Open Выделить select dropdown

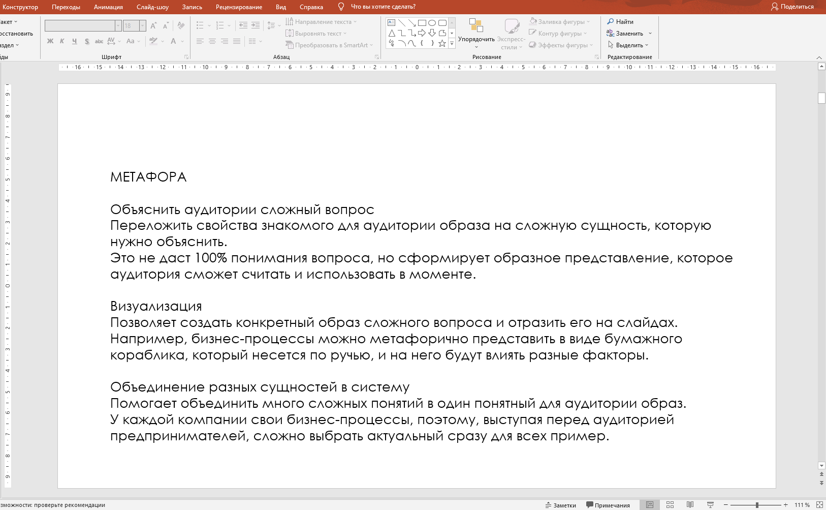tap(628, 45)
